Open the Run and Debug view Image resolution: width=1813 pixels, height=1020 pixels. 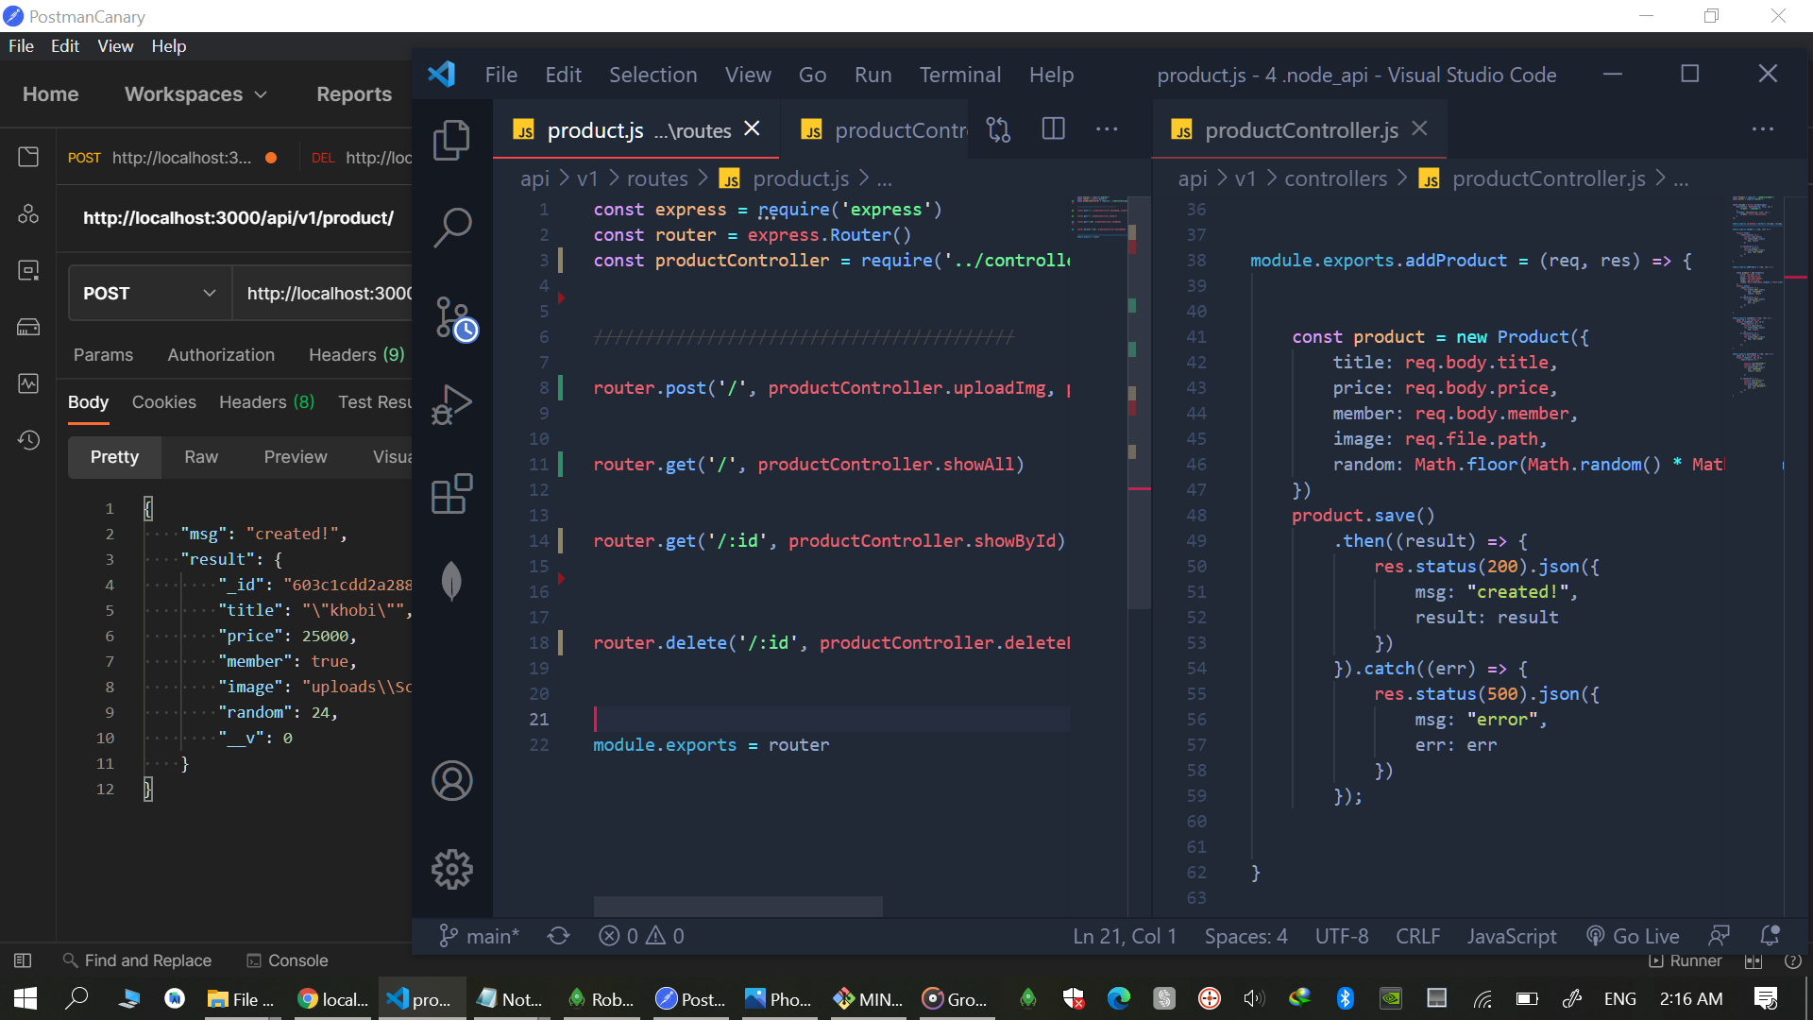coord(451,405)
